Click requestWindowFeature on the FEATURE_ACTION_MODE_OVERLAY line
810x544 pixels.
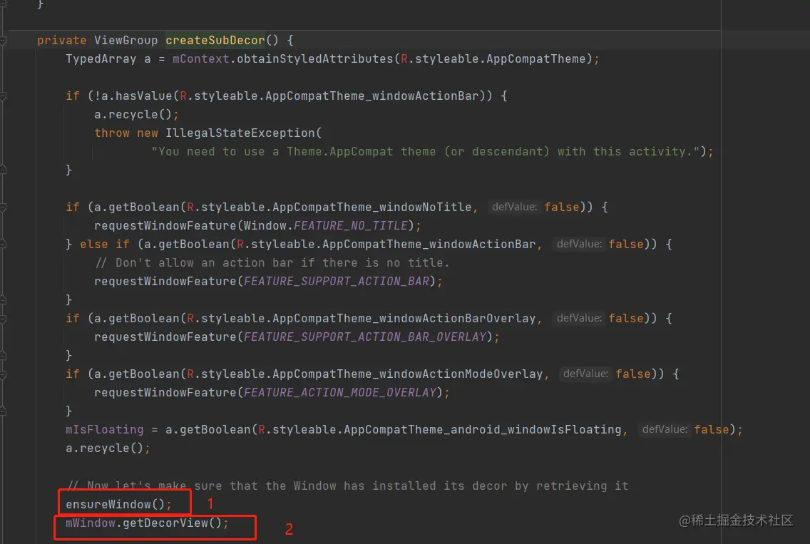click(x=165, y=393)
